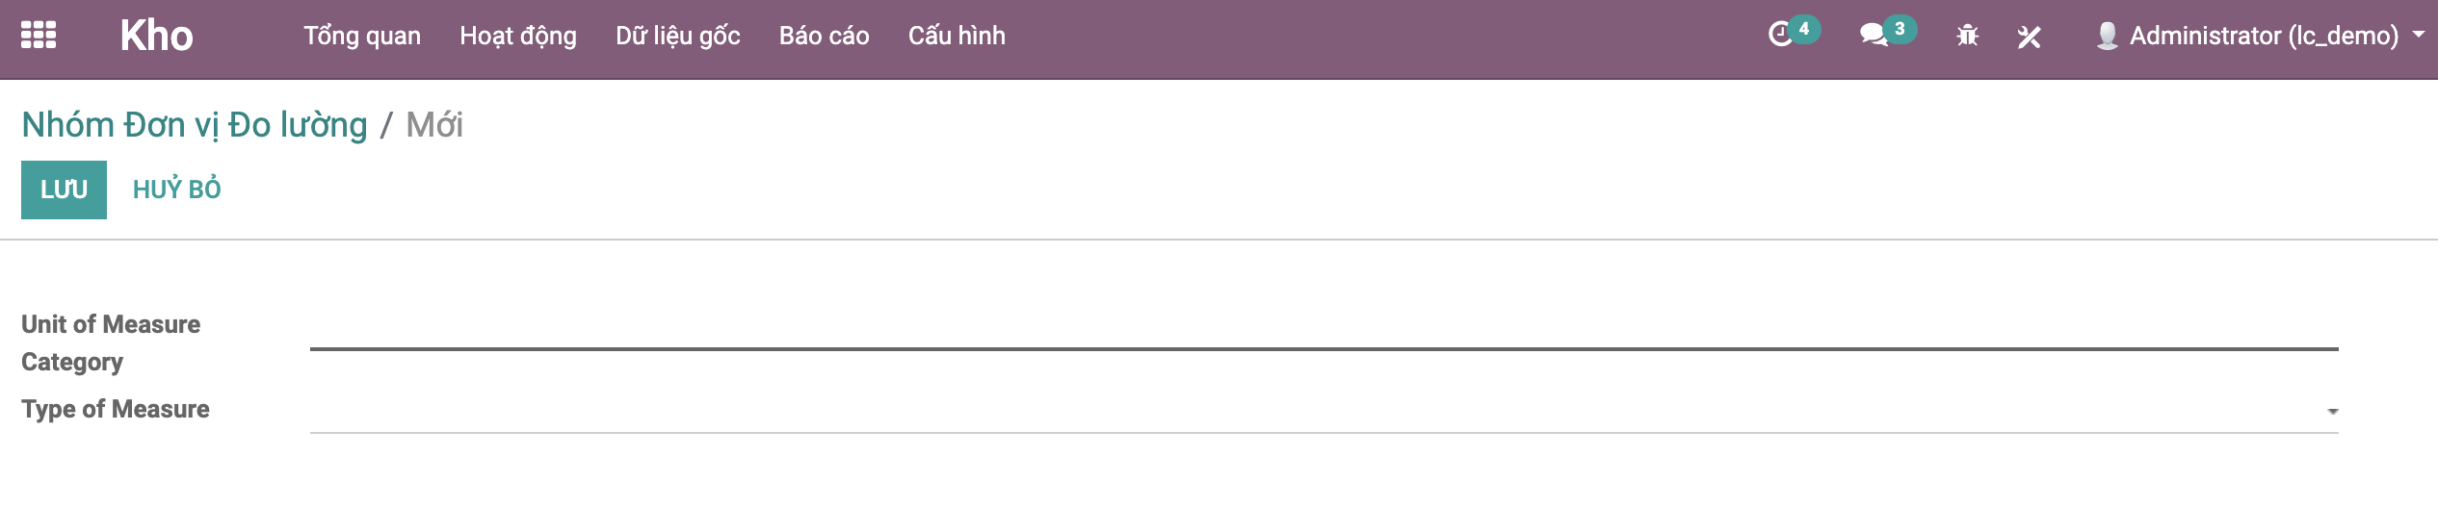Discard changes with HUỶ BỎ button

point(177,190)
